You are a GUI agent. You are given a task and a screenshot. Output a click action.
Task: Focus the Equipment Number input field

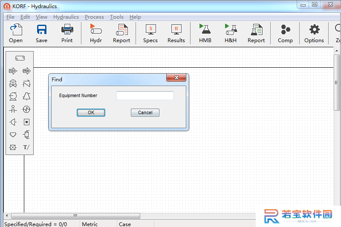click(x=145, y=95)
